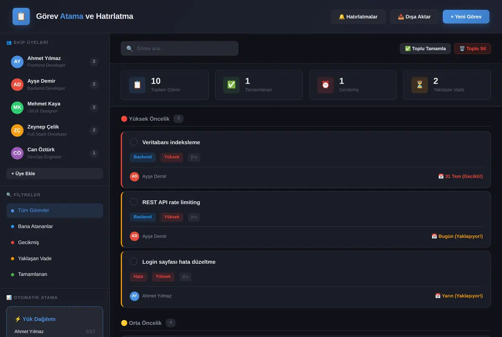Add a member with + Üye Ekle

pyautogui.click(x=55, y=174)
